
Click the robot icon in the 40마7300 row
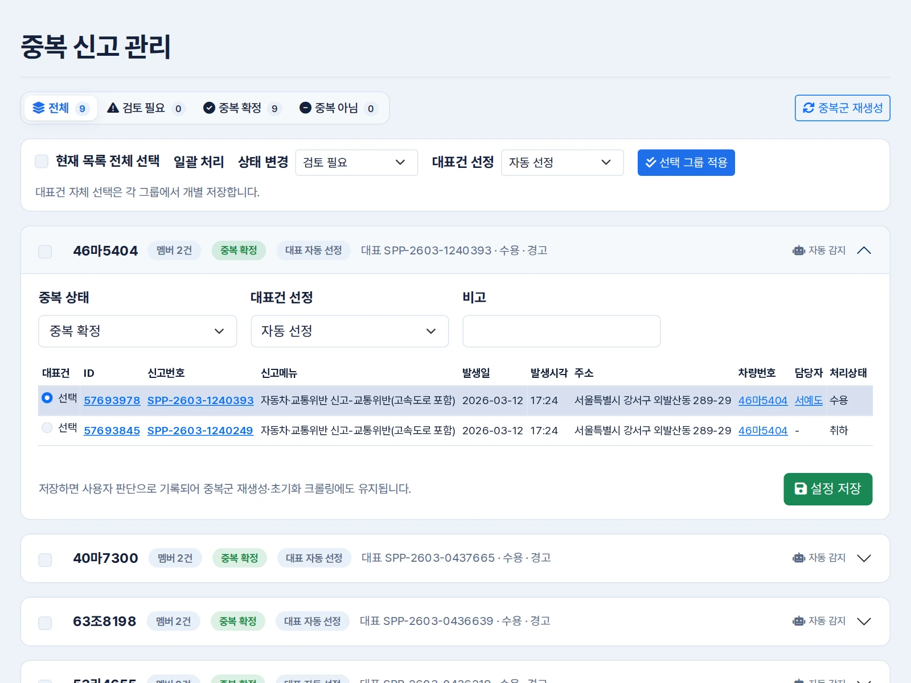(799, 558)
